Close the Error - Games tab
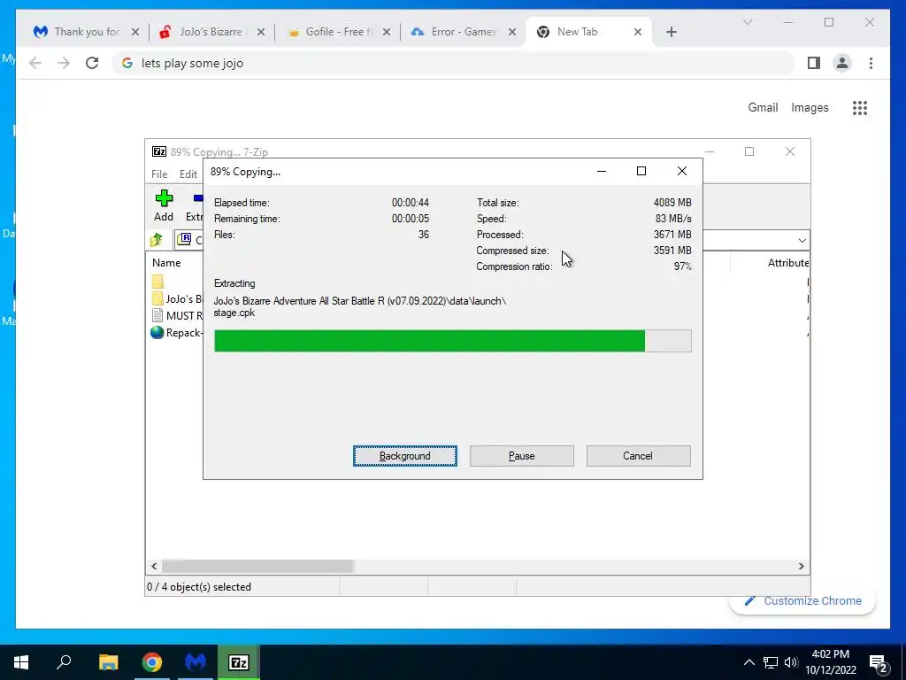 coord(512,32)
